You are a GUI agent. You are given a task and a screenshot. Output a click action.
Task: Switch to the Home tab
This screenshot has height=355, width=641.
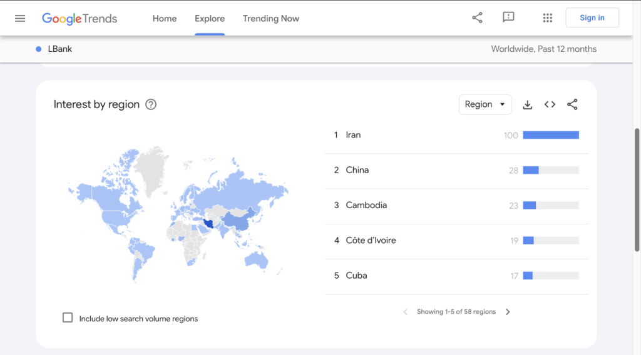click(x=165, y=18)
